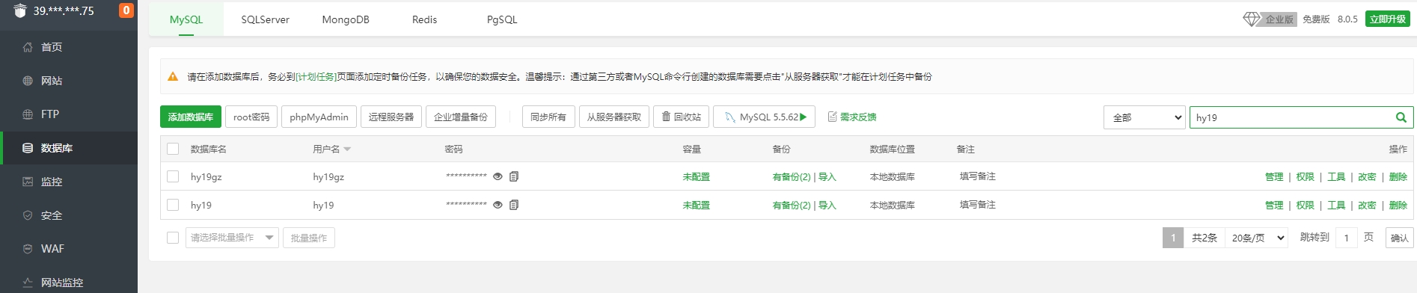1417x293 pixels.
Task: Click 确认 page jump button
Action: 1400,238
